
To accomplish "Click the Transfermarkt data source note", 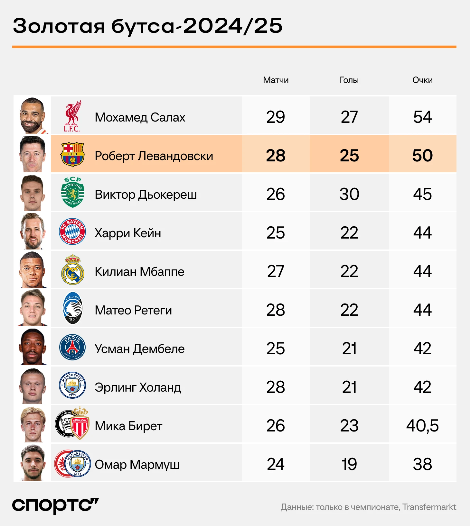I will (368, 507).
